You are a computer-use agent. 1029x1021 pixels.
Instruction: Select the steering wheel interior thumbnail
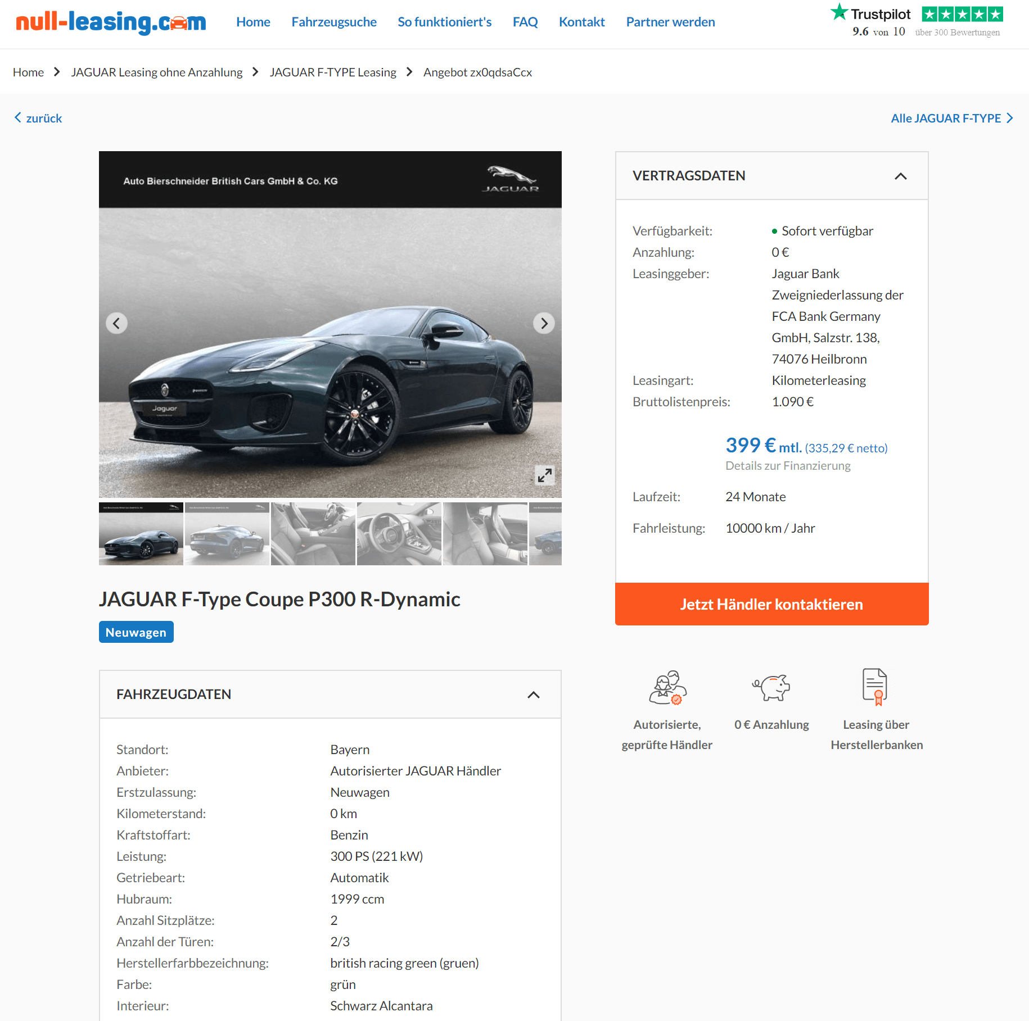click(x=399, y=534)
